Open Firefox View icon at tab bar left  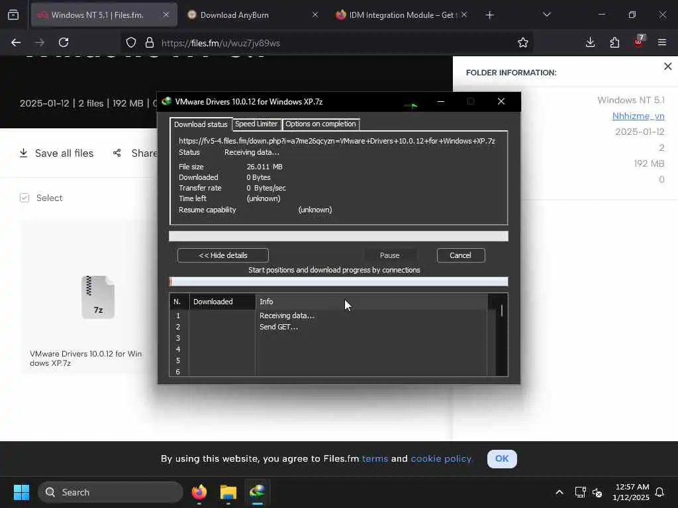pos(13,15)
